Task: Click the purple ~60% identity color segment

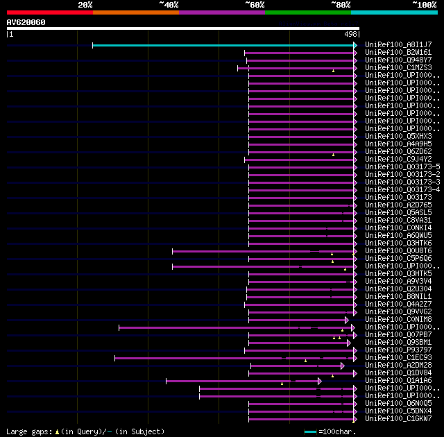Action: (222, 12)
